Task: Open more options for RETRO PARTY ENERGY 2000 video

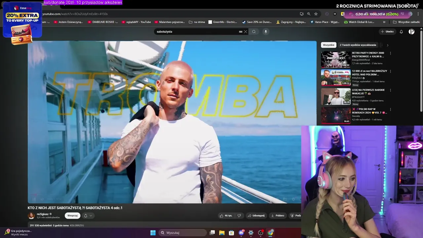Action: pyautogui.click(x=390, y=53)
